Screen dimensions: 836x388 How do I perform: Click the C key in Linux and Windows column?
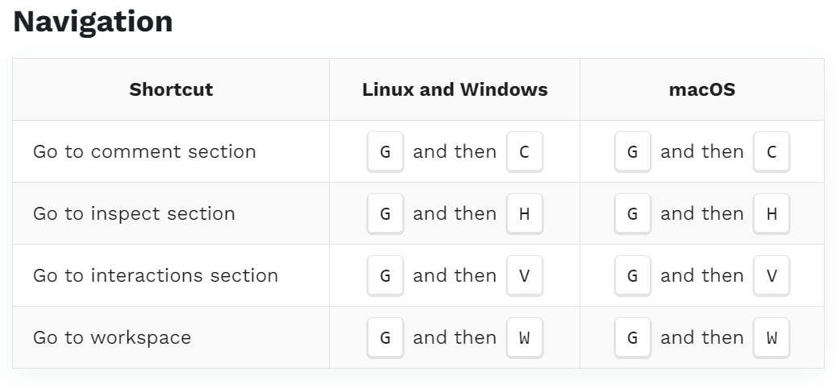coord(525,151)
